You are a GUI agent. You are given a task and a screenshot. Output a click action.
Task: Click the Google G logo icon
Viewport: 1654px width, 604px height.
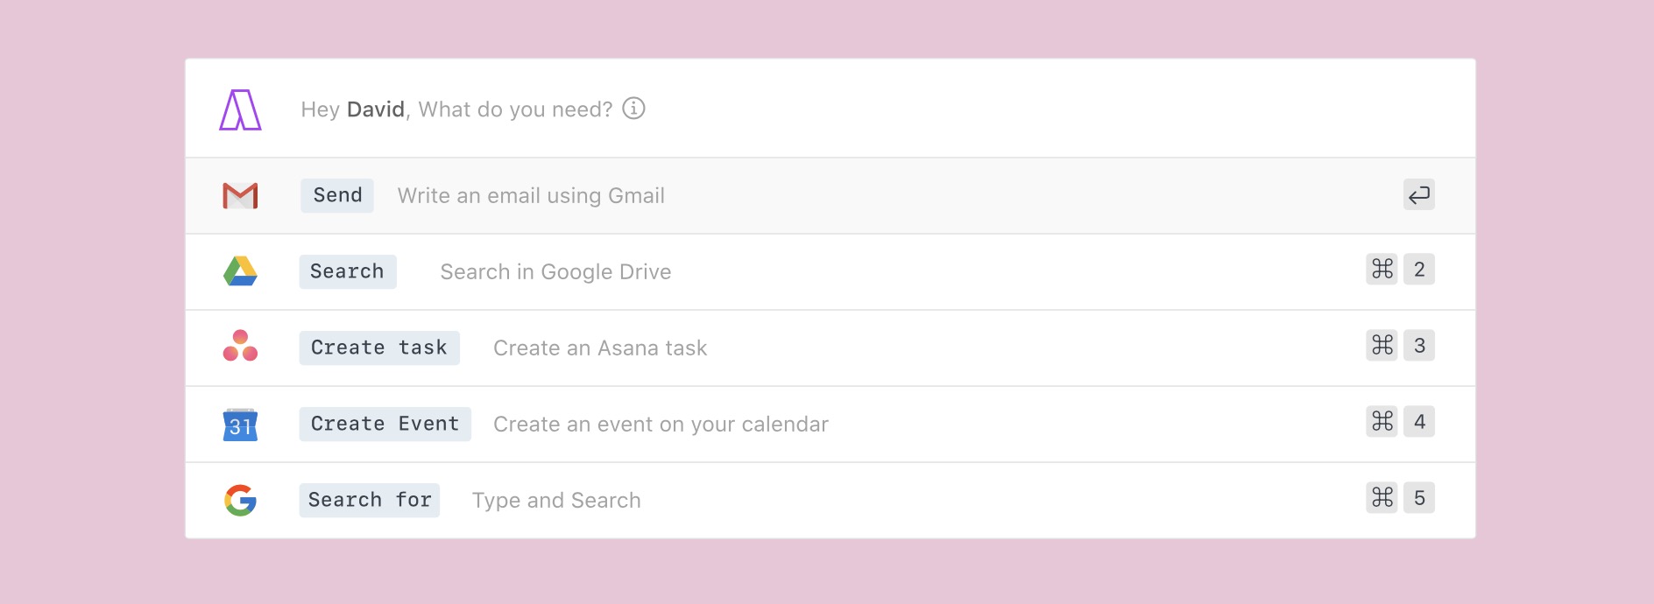click(x=240, y=500)
